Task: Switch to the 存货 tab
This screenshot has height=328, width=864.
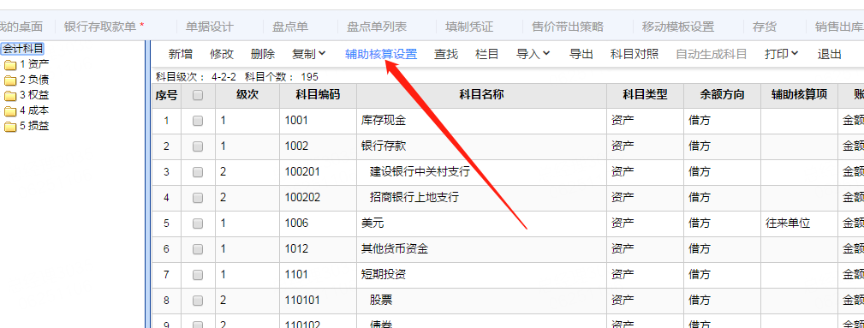Action: 765,27
